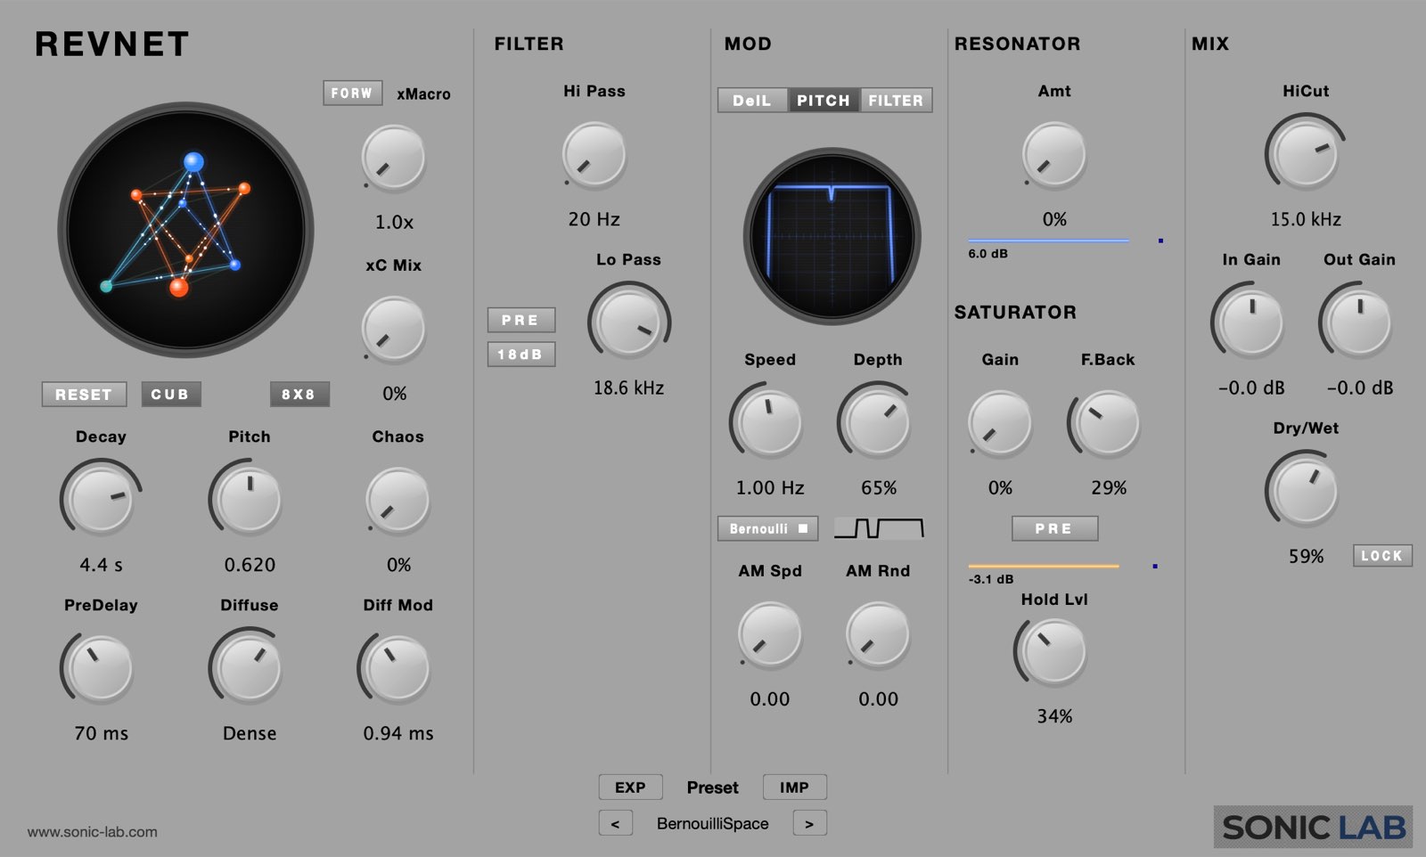Click the reverb network 3D display

click(185, 230)
